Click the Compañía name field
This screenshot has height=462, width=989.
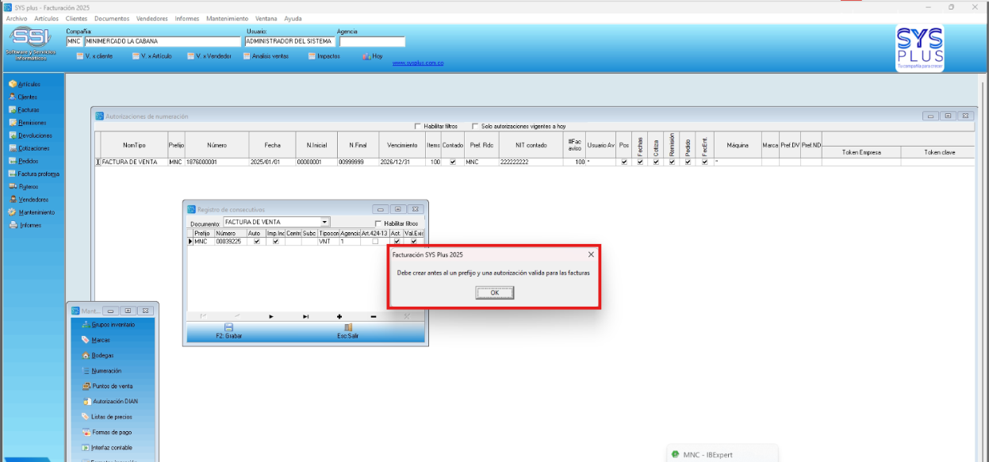[x=162, y=41]
